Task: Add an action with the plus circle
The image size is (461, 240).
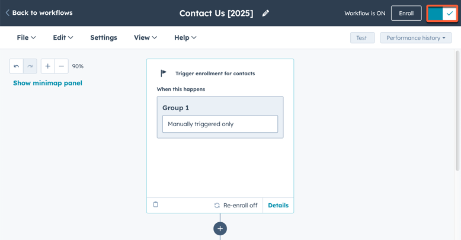Action: [x=220, y=229]
